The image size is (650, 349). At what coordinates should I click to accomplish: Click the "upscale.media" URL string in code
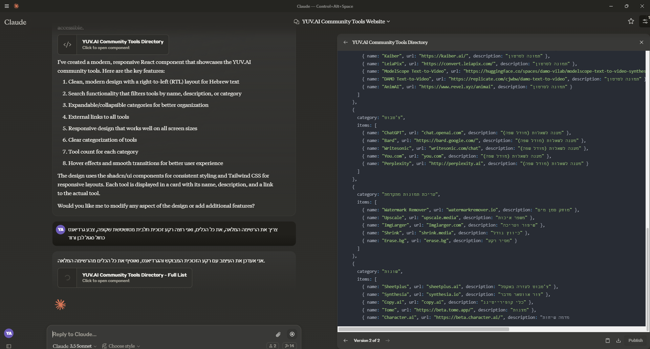pos(440,218)
